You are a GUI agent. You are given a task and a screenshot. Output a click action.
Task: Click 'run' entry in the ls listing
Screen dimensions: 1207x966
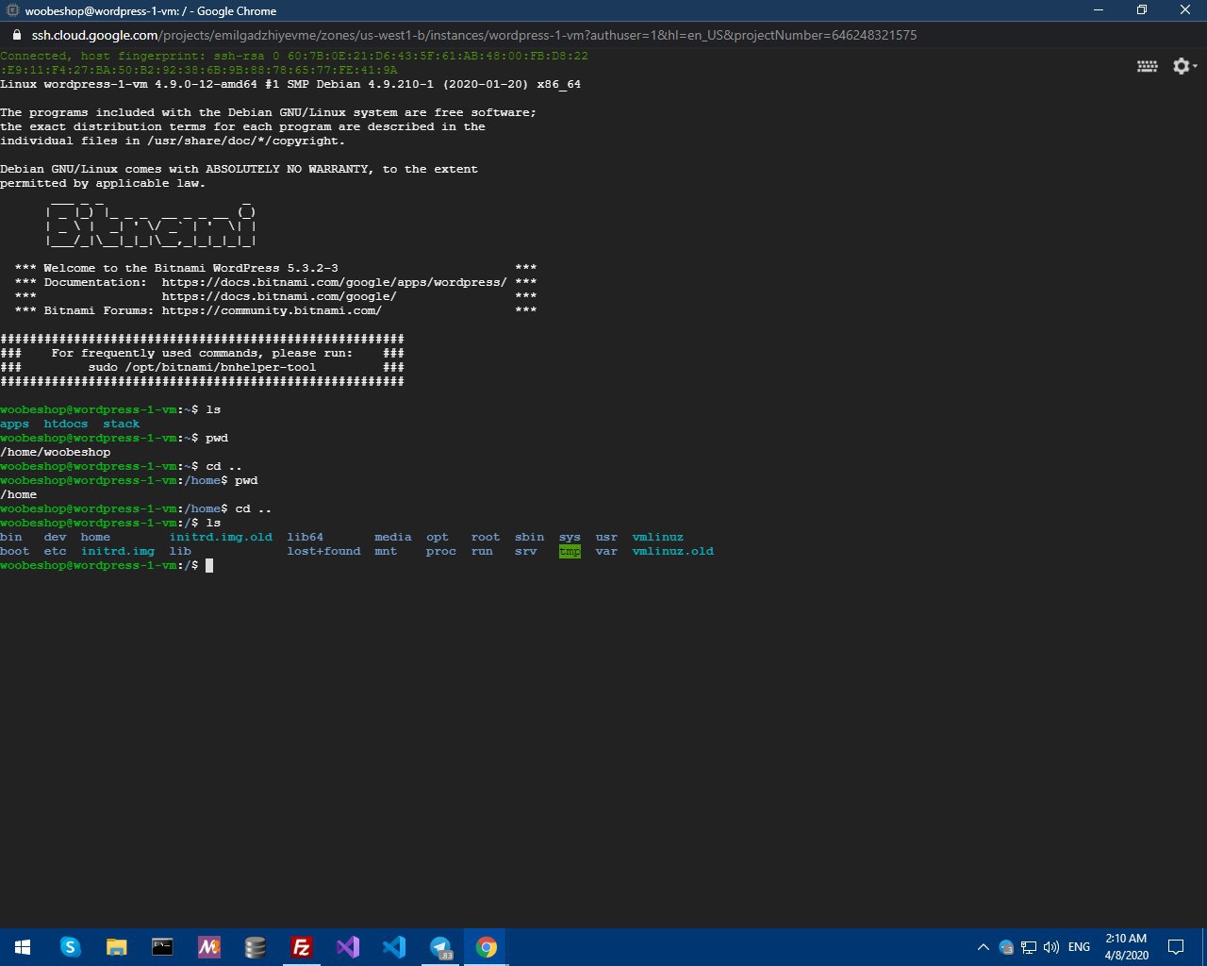pos(482,551)
